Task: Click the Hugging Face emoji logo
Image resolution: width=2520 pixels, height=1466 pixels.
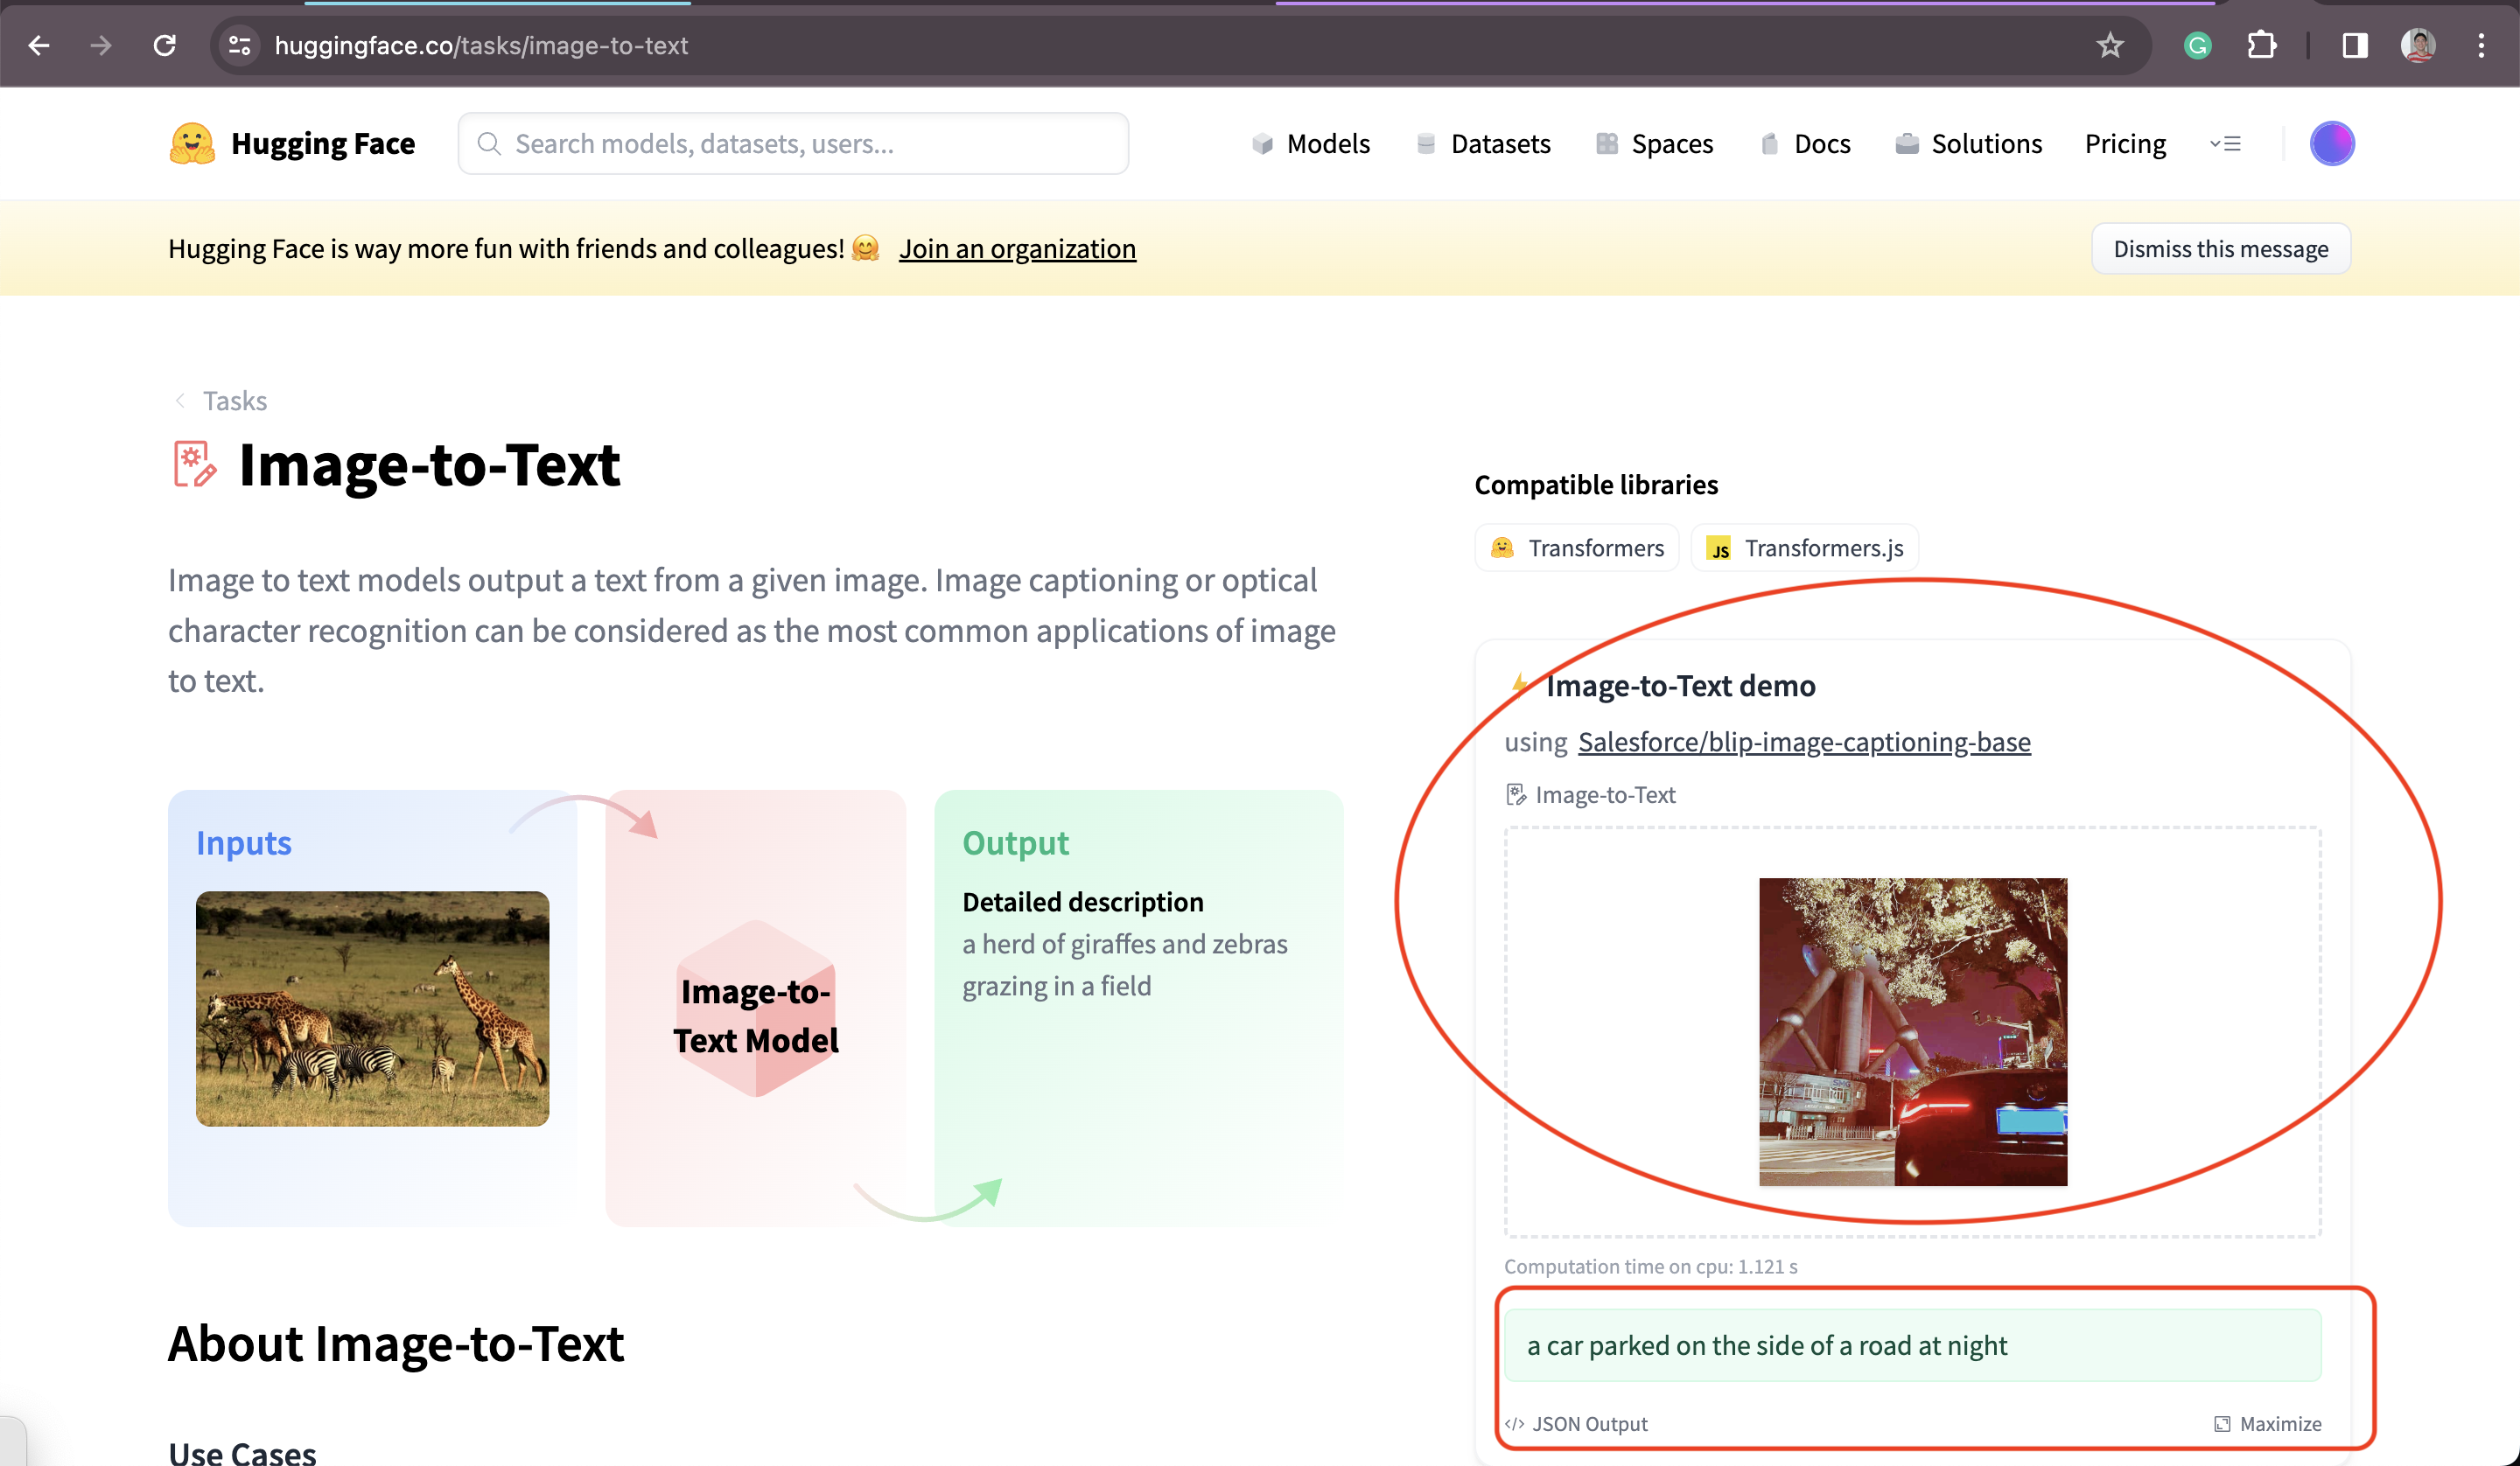Action: tap(192, 143)
